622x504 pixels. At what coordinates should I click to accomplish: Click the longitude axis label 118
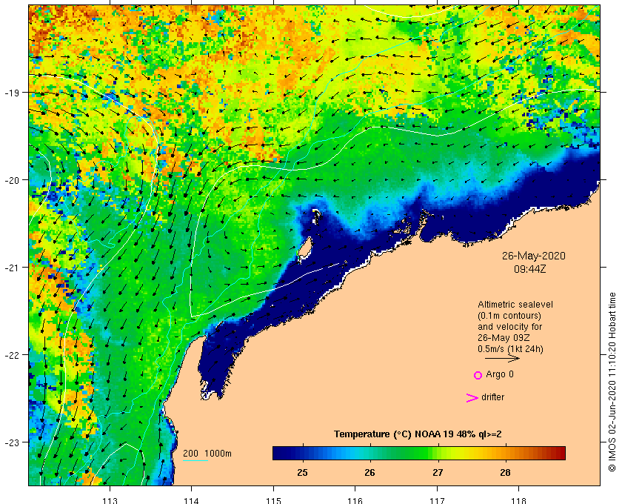[519, 500]
